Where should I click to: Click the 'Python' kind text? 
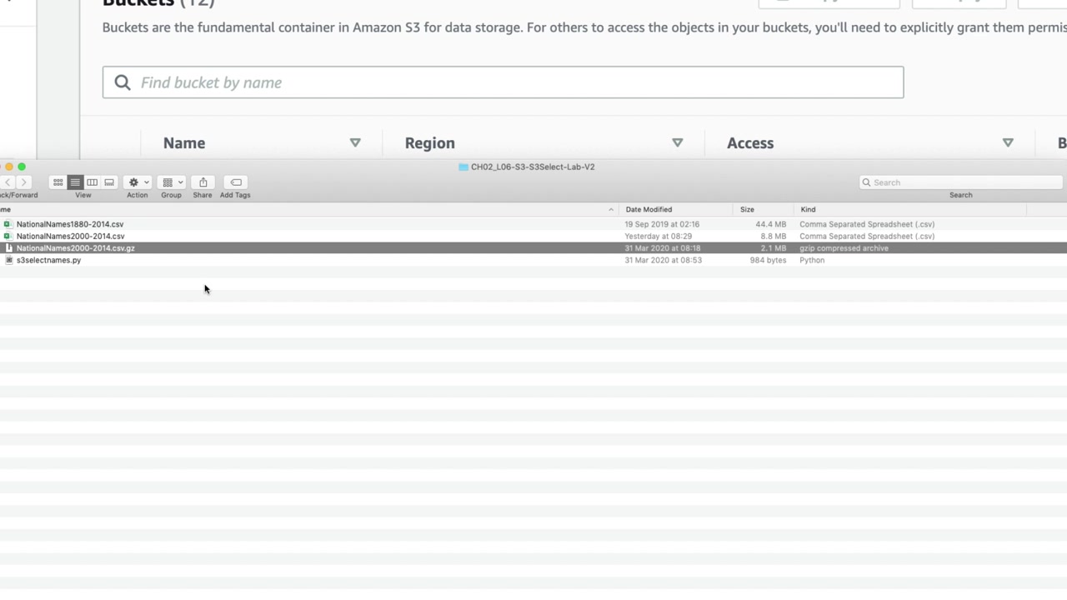(x=812, y=260)
